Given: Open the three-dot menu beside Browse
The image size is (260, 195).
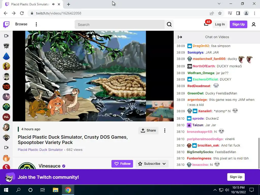Looking at the screenshot, I should click(x=36, y=24).
